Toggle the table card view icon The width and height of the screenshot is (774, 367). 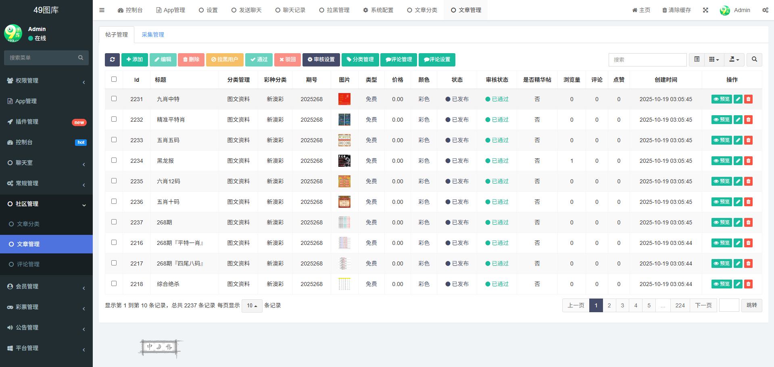[697, 60]
